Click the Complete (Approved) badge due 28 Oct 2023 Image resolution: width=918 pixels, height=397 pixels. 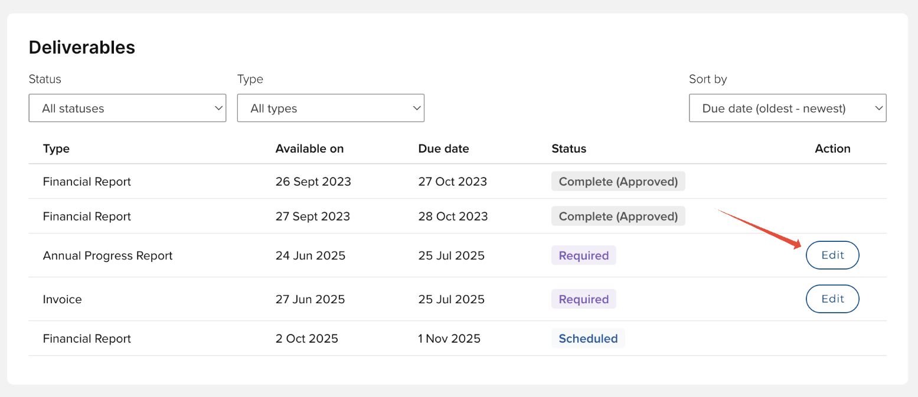click(618, 216)
